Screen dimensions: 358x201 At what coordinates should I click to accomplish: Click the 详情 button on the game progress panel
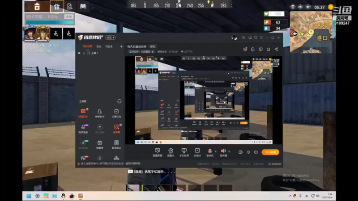[69, 17]
